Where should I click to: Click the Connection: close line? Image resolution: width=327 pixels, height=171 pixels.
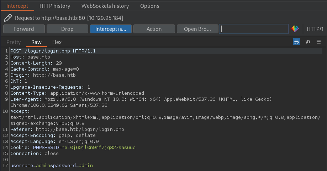(35, 154)
